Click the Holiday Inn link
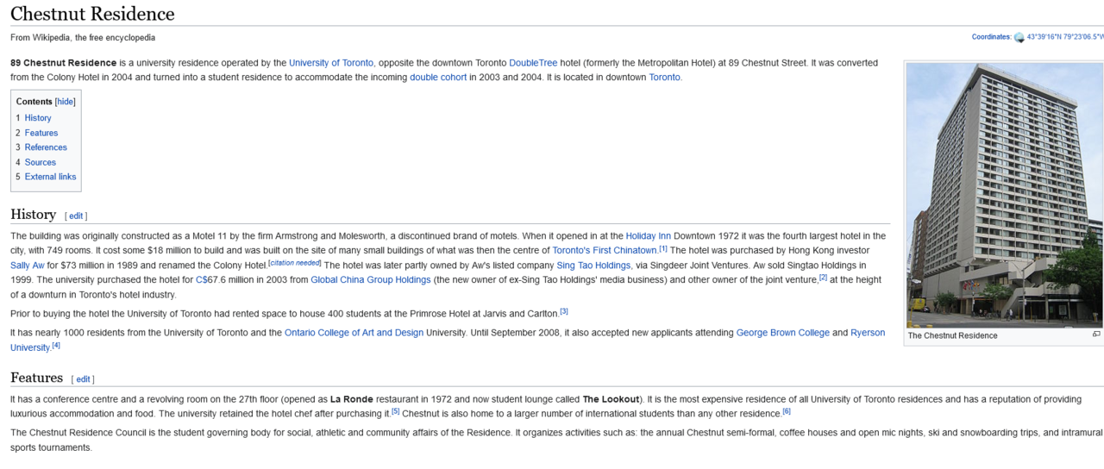The height and width of the screenshot is (469, 1104). tap(648, 236)
